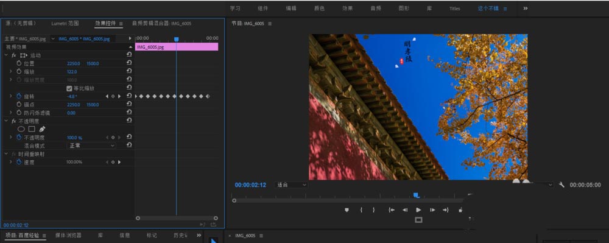609x243 pixels.
Task: Open 混合模式 正常 dropdown
Action: (x=91, y=146)
